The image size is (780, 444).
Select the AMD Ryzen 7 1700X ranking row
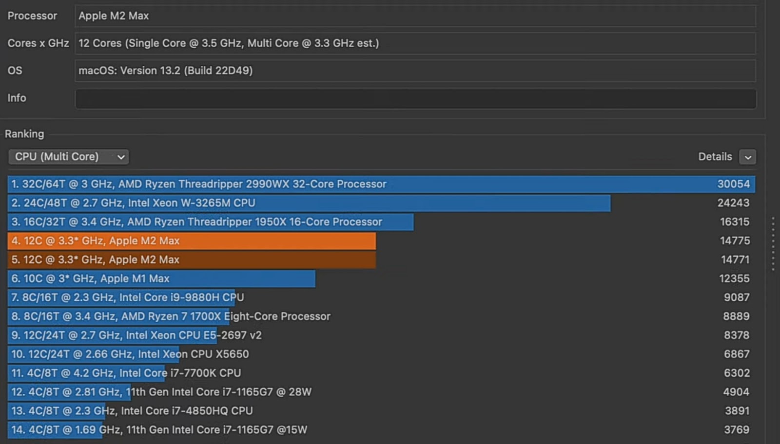pyautogui.click(x=381, y=316)
